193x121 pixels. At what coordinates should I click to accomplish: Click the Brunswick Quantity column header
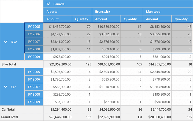pyautogui.click(x=132, y=19)
